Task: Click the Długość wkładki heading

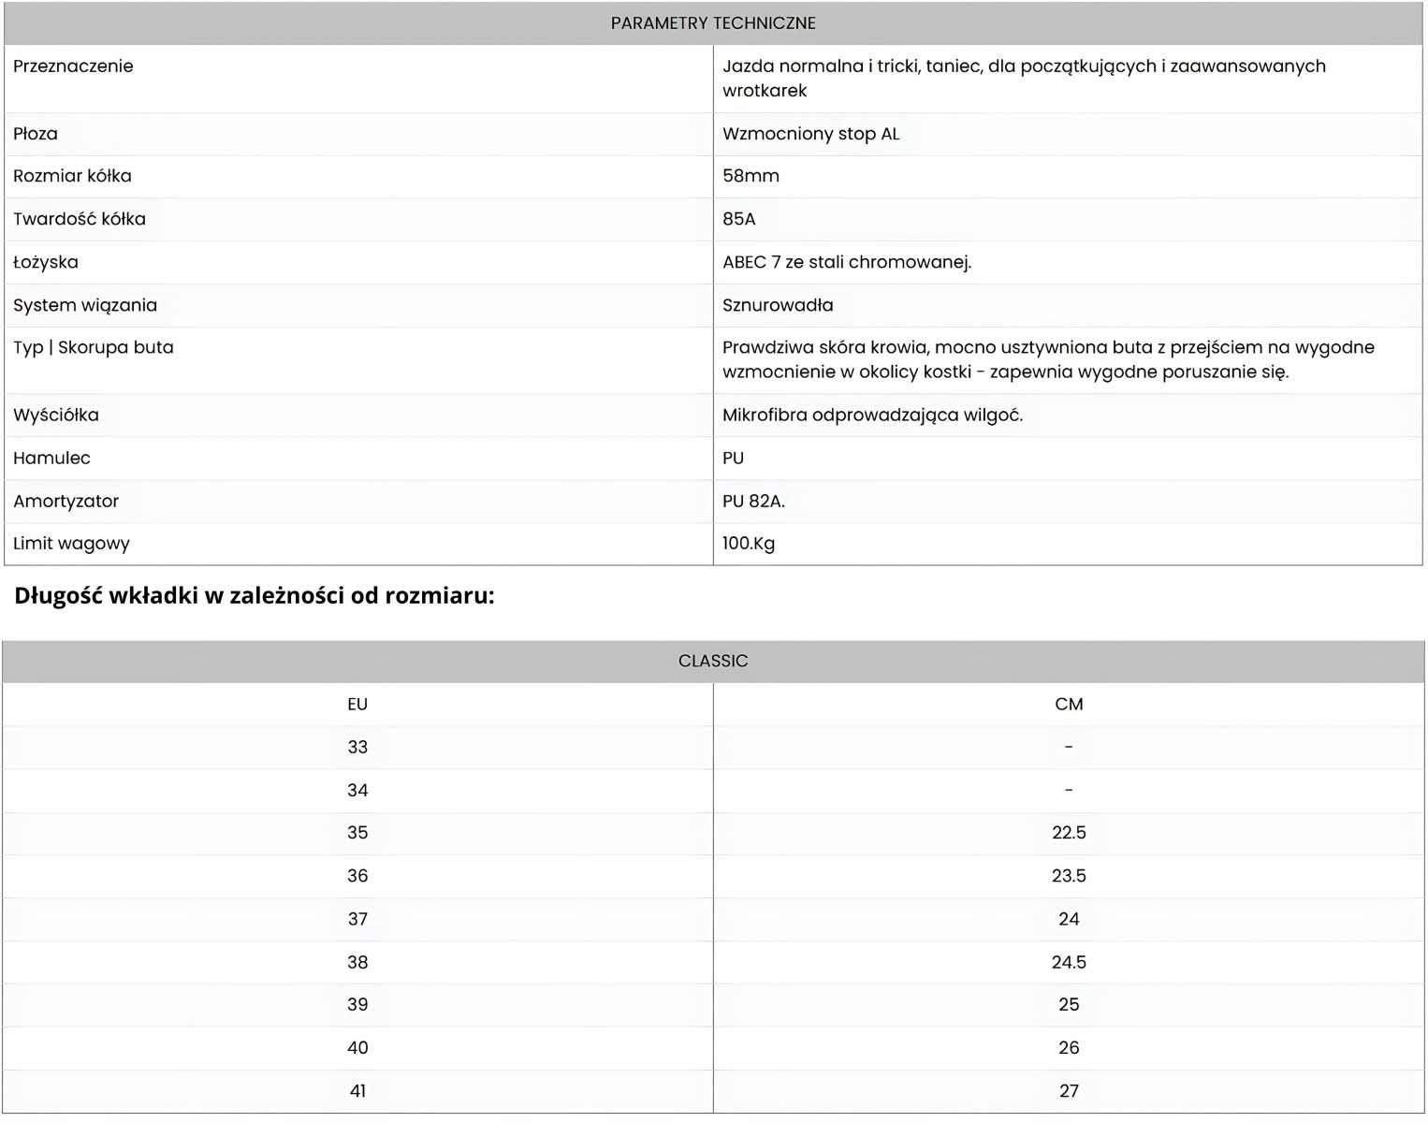Action: coord(254,595)
